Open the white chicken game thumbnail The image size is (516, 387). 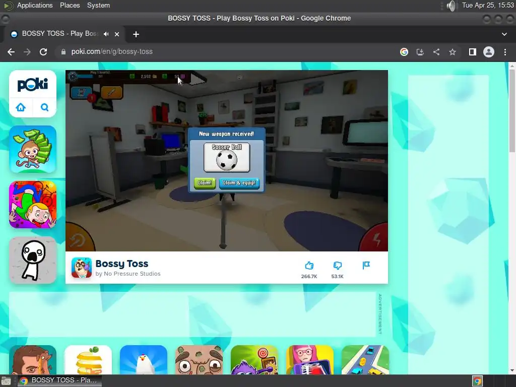pyautogui.click(x=144, y=360)
